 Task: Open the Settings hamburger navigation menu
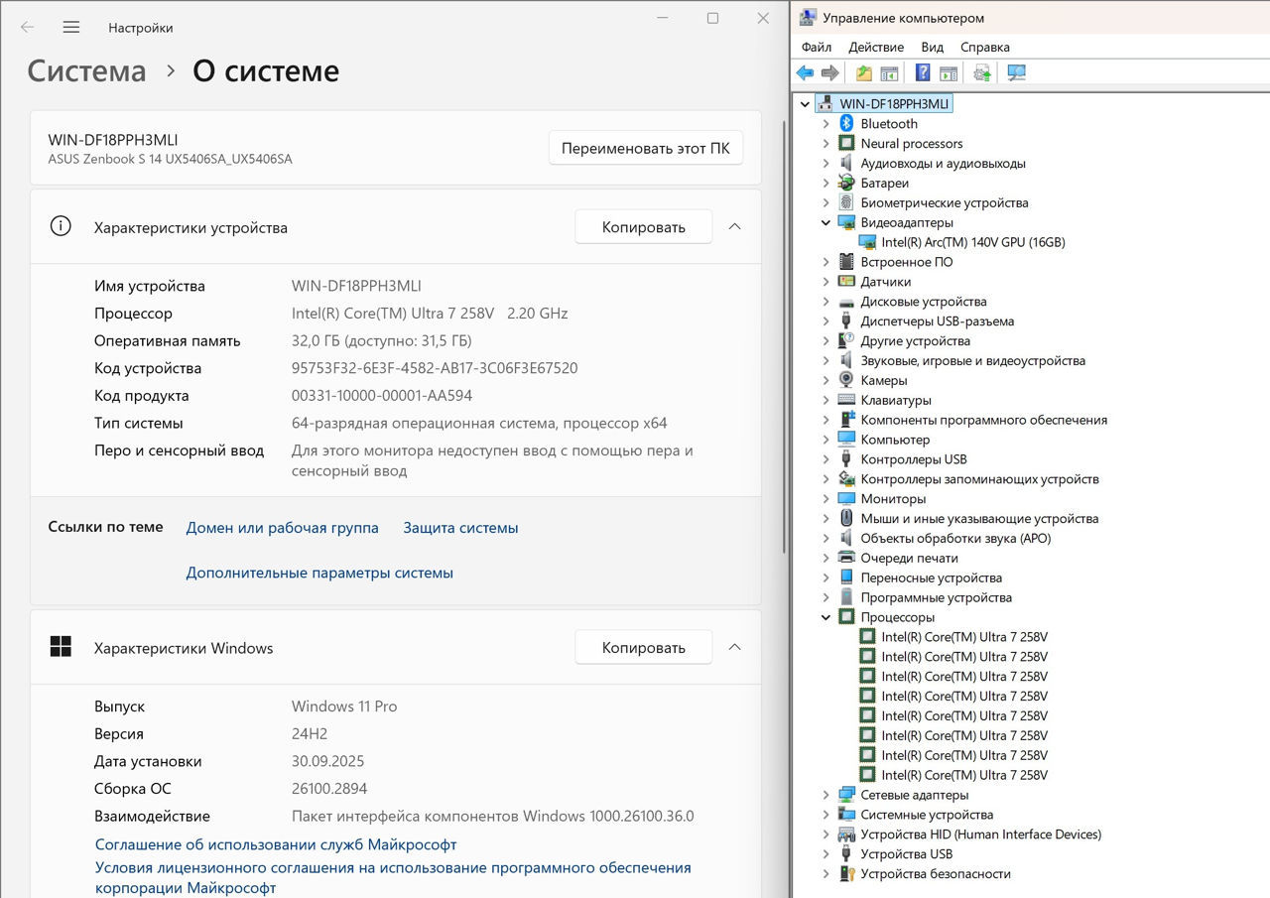pyautogui.click(x=71, y=28)
